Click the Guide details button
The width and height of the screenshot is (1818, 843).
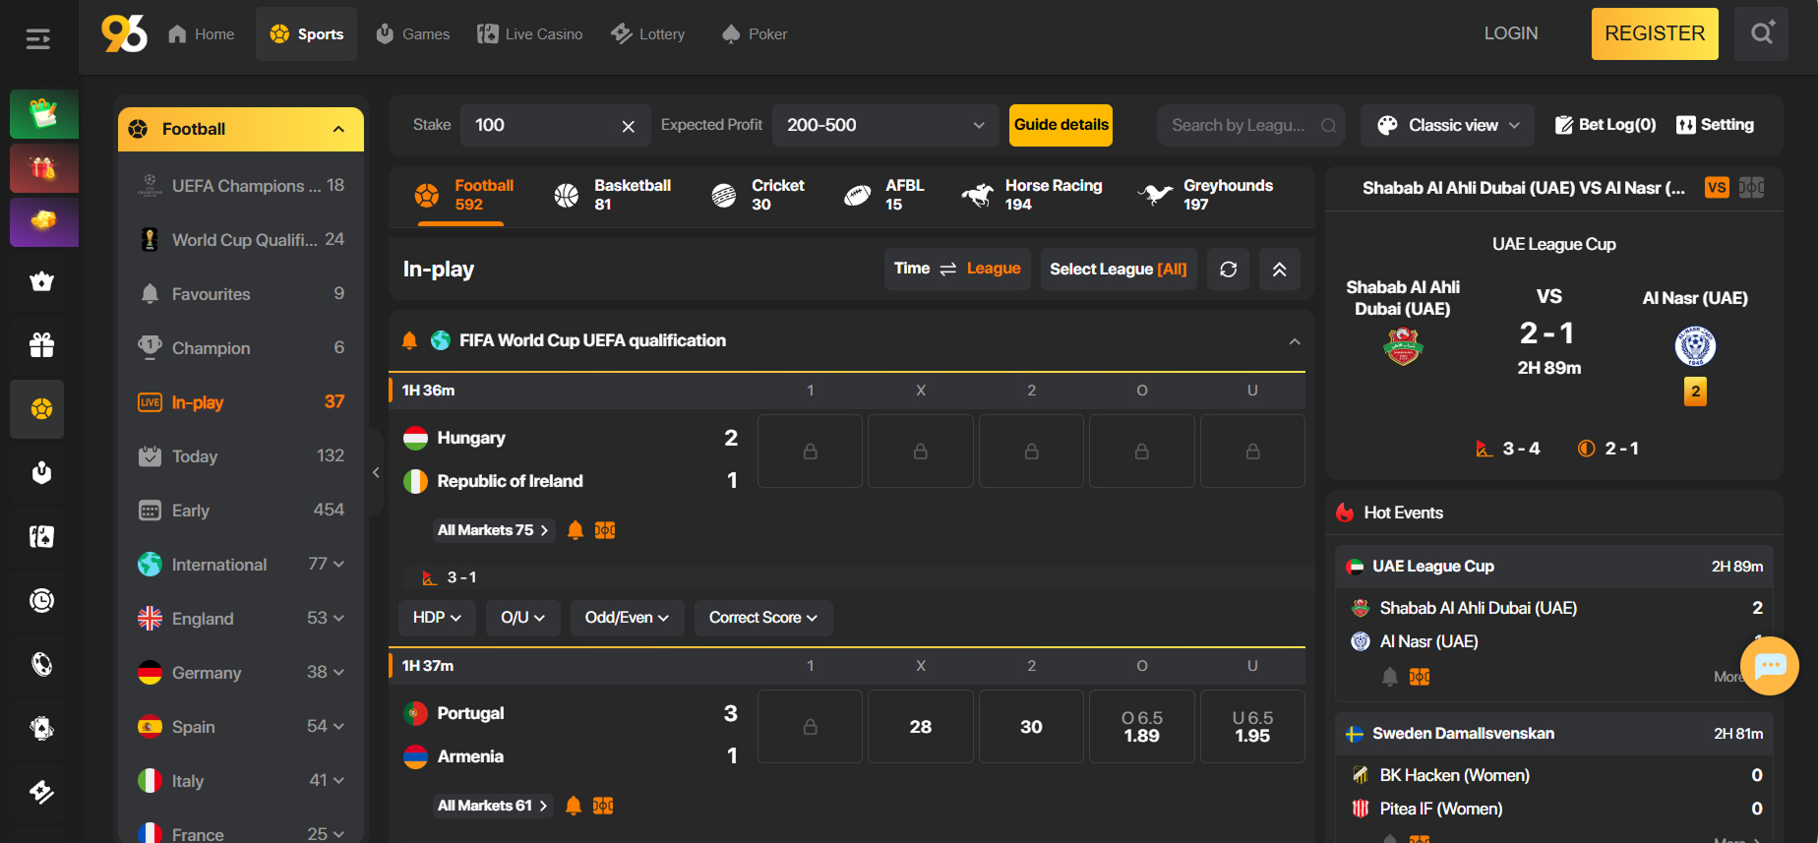coord(1060,125)
